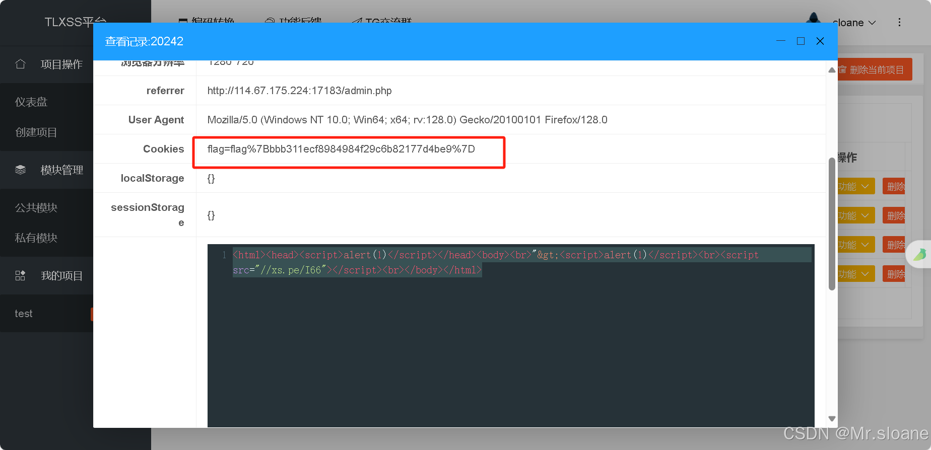Click the Cookies row label
The width and height of the screenshot is (931, 450).
(x=164, y=149)
